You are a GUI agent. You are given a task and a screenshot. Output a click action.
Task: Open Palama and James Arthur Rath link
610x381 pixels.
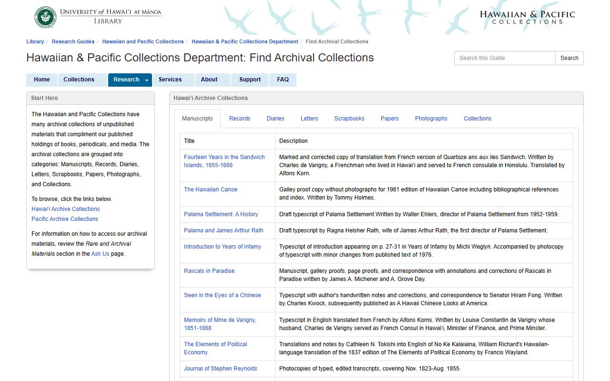[224, 231]
